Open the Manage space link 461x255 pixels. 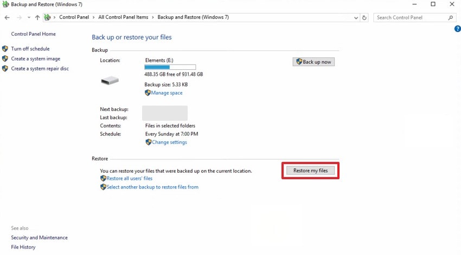pos(167,93)
